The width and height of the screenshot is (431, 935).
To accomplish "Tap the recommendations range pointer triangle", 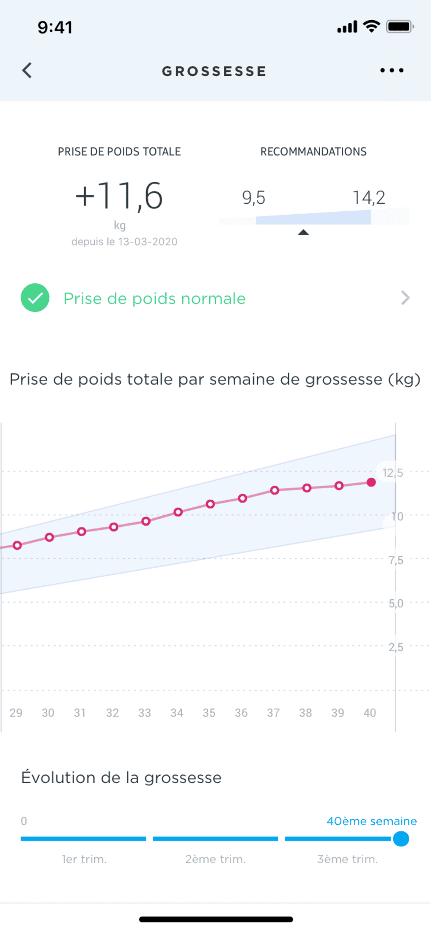I will pyautogui.click(x=303, y=232).
